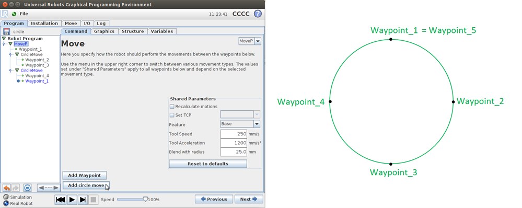
Task: Click the blue circled arrow icon
Action: point(27,188)
